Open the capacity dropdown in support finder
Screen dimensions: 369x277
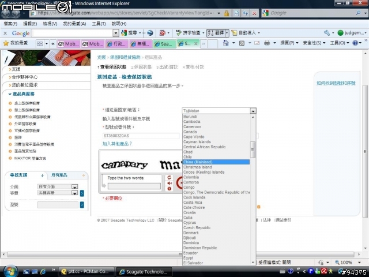(74, 193)
